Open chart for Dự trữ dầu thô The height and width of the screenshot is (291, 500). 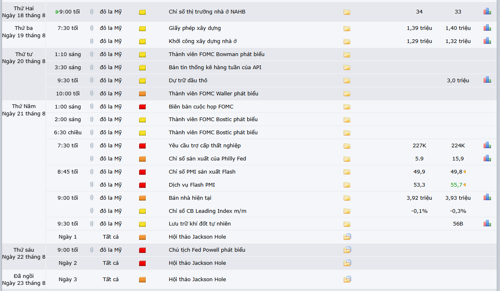[487, 80]
